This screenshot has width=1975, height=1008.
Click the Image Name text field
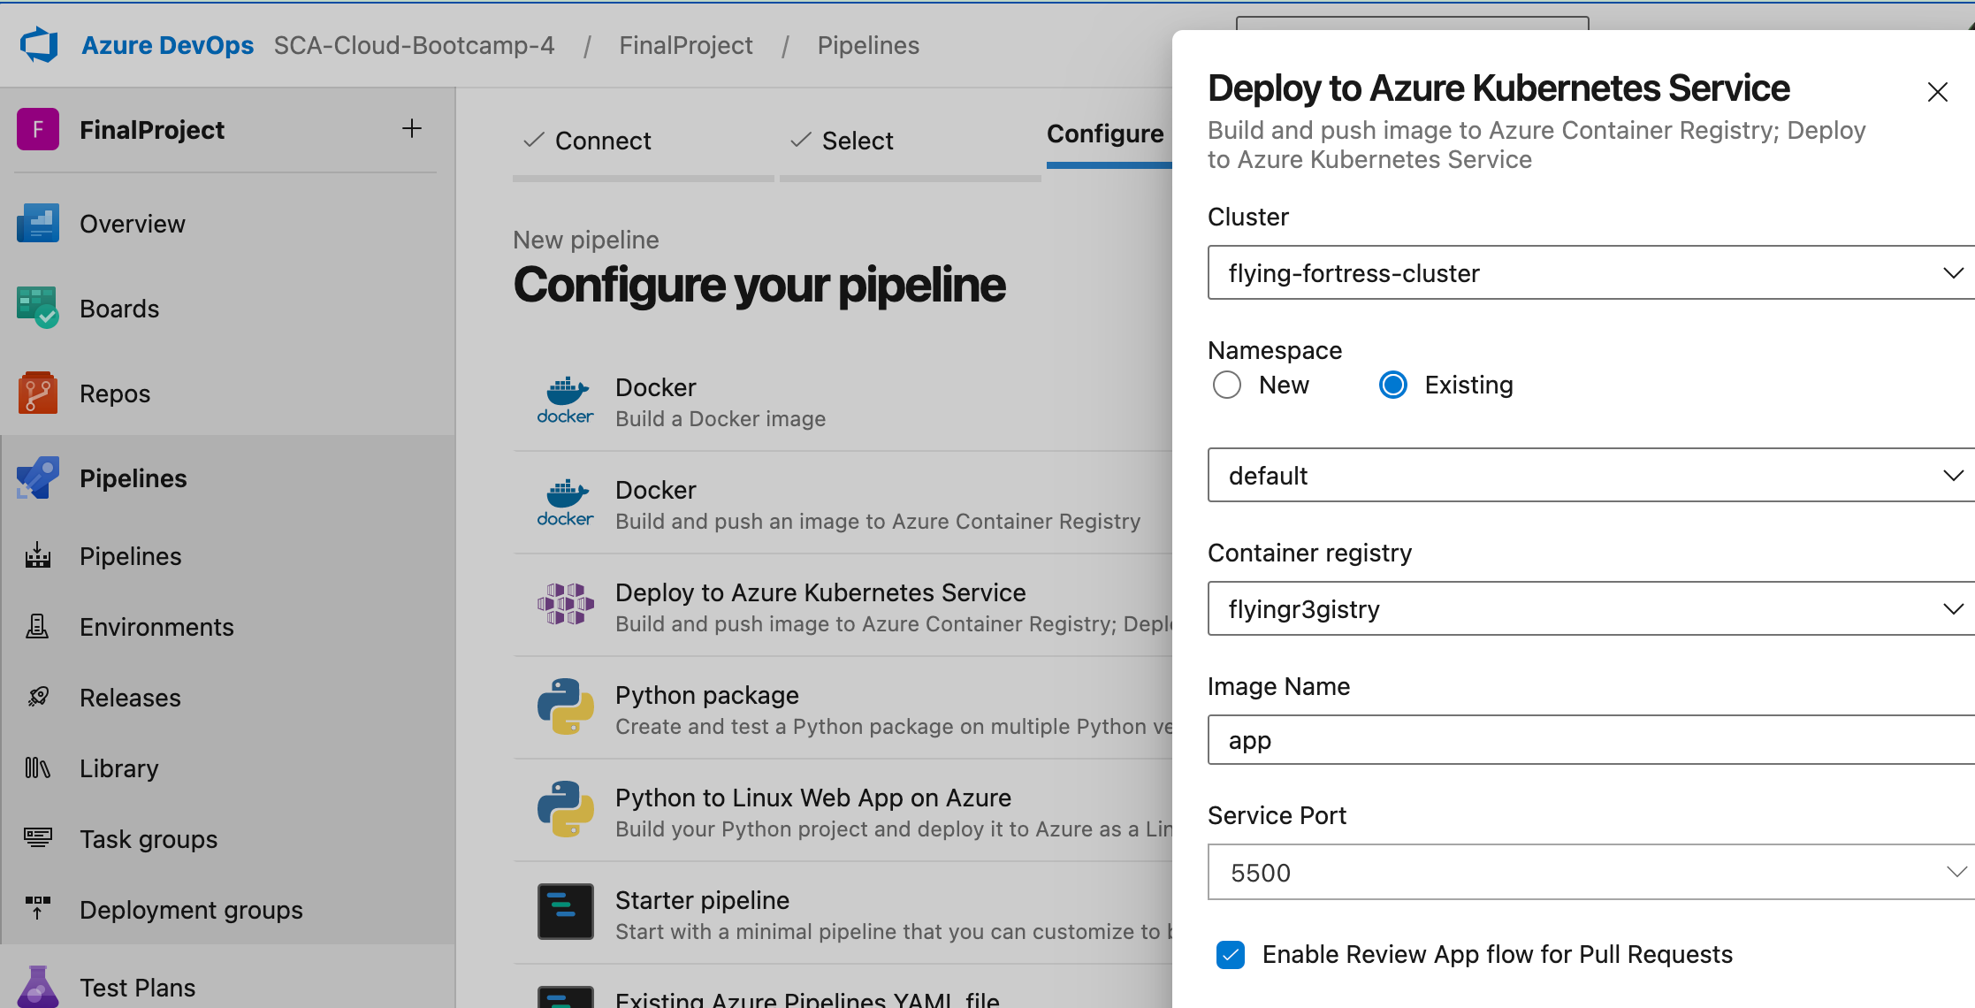click(x=1582, y=741)
